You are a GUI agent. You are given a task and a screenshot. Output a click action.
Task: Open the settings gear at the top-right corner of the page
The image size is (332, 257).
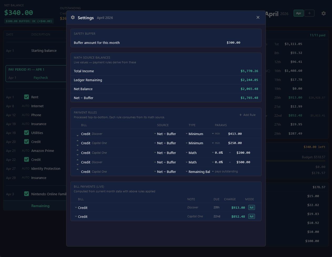pyautogui.click(x=324, y=13)
